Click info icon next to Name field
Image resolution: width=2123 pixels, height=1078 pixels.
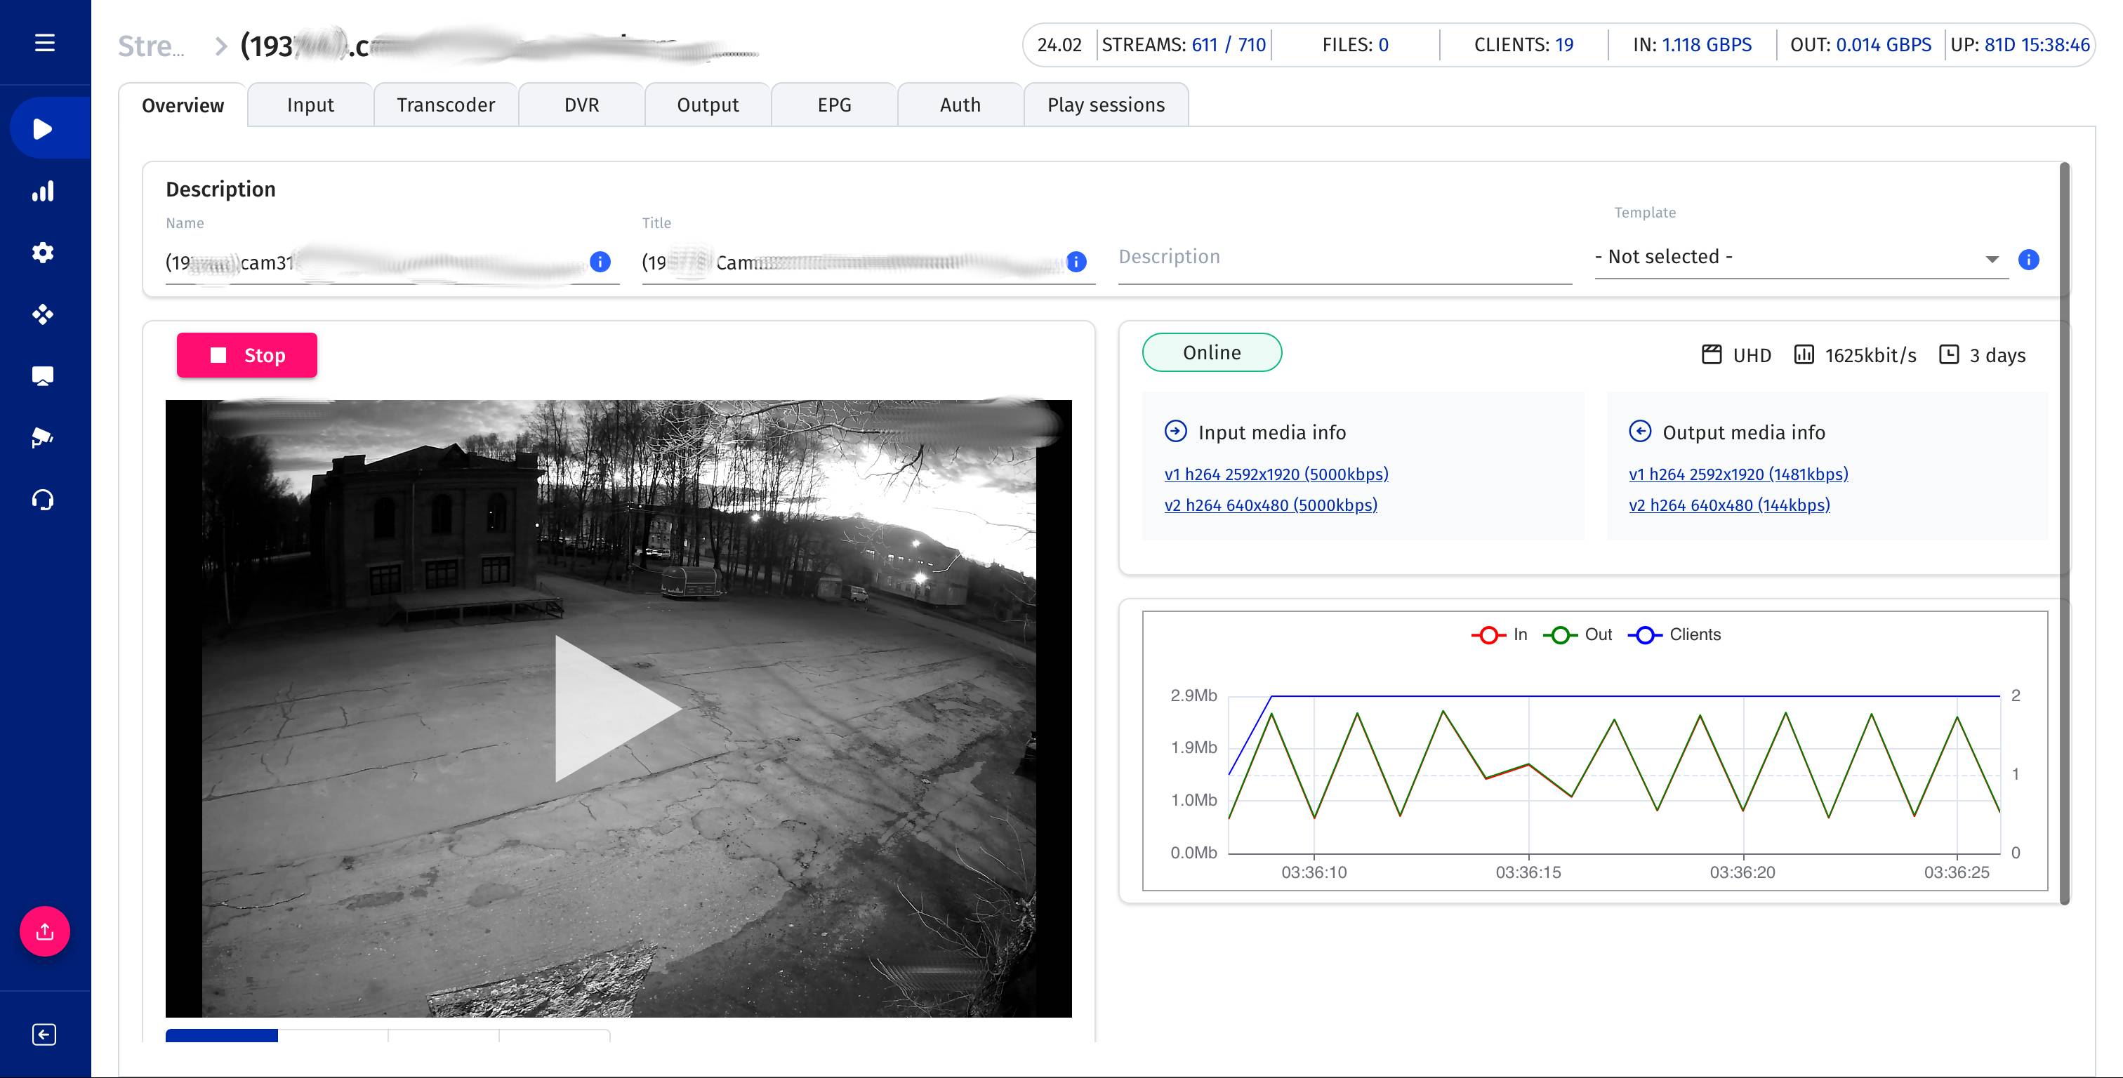(600, 262)
